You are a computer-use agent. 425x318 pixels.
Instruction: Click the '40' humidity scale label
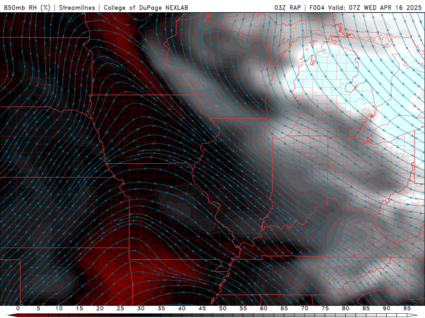pyautogui.click(x=182, y=308)
